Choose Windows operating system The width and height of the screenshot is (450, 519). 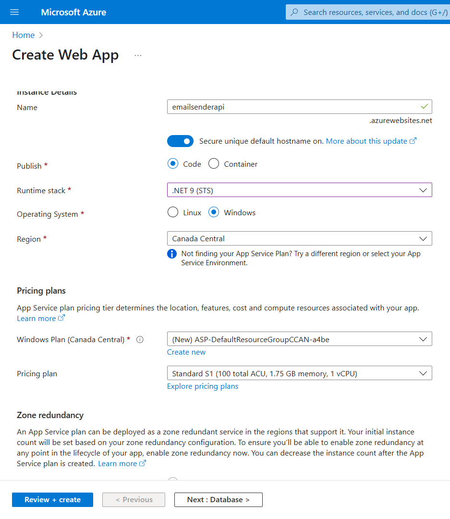tap(214, 212)
